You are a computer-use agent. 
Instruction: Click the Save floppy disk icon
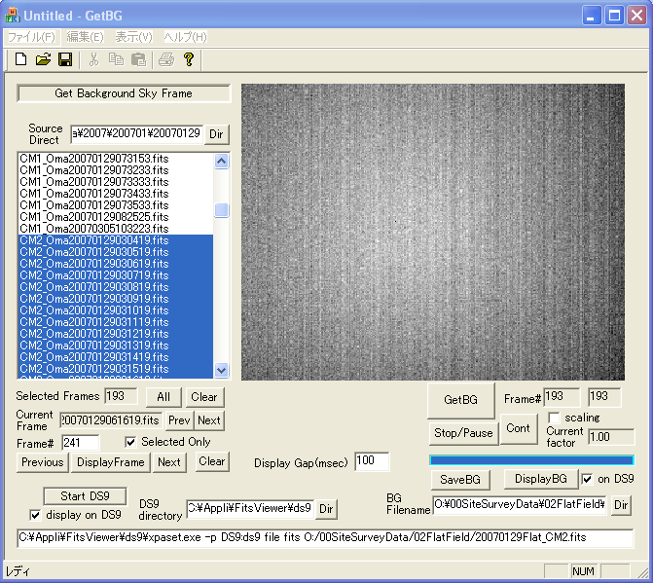click(x=65, y=59)
